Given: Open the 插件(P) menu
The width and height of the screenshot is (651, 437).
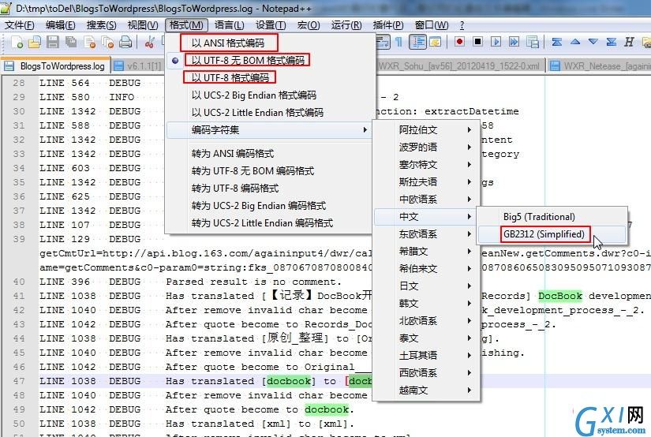Looking at the screenshot, I should coord(388,25).
